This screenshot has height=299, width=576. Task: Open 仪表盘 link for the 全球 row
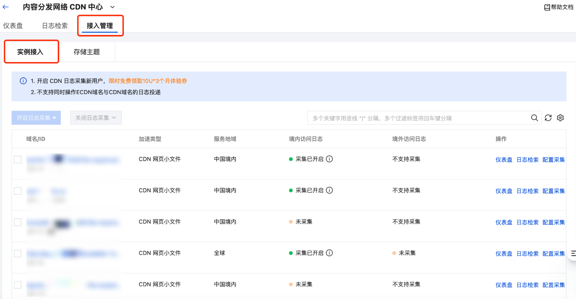click(x=504, y=254)
